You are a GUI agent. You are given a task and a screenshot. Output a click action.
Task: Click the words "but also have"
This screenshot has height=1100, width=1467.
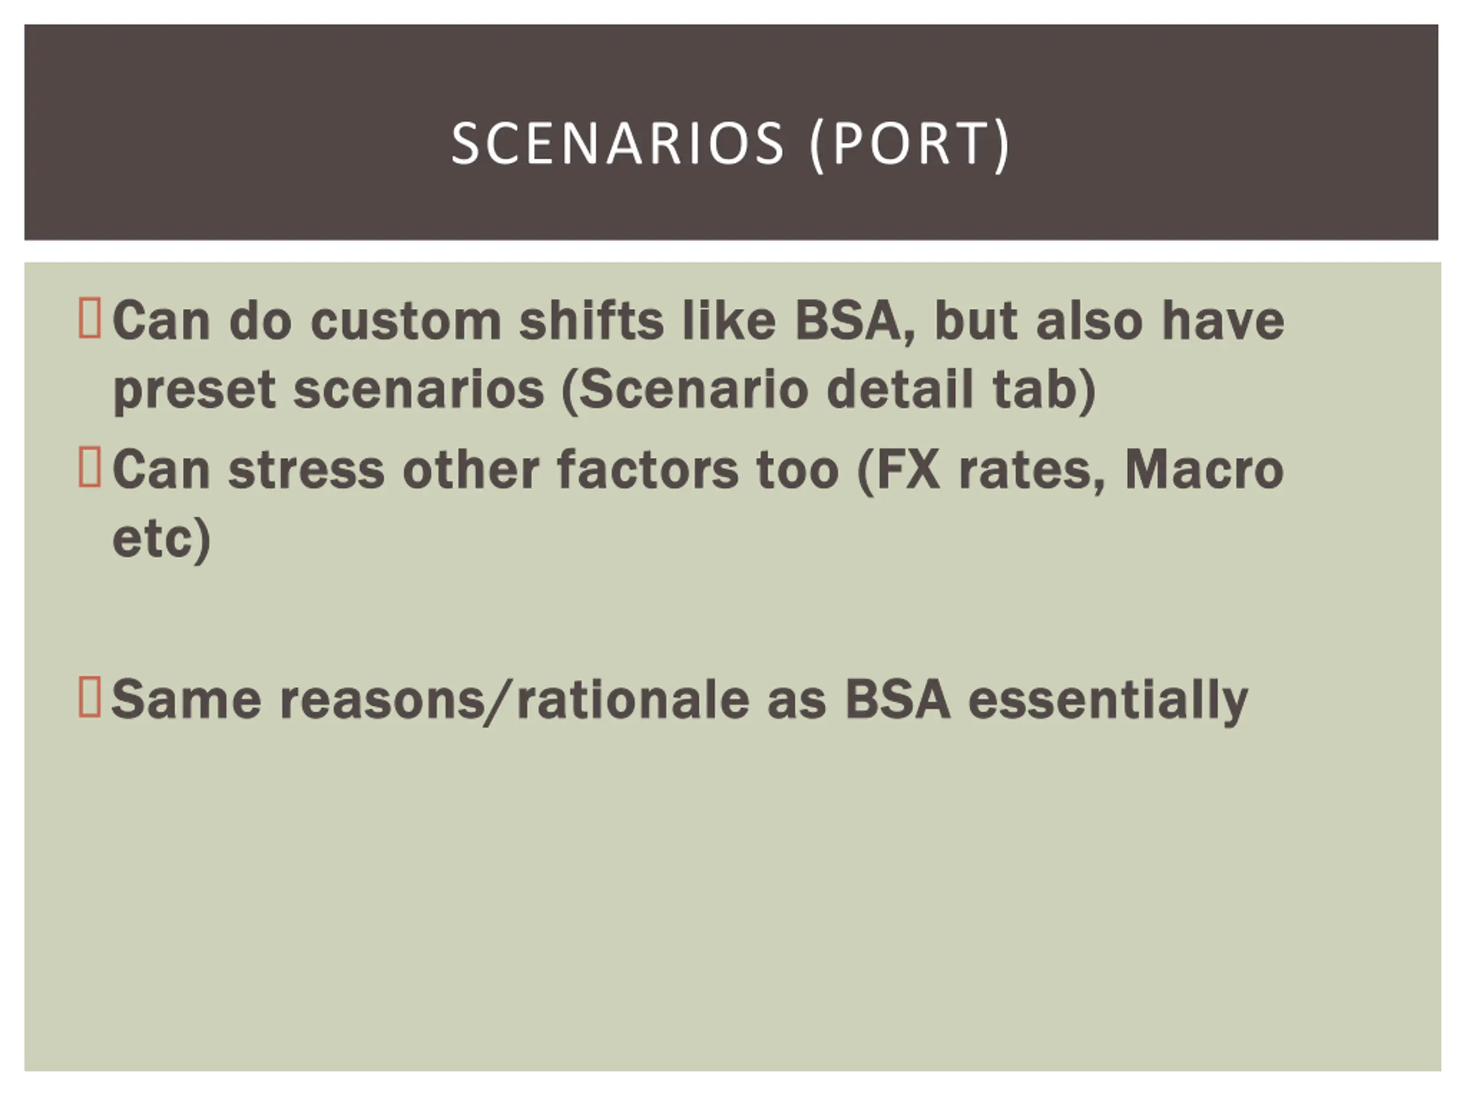pos(1109,321)
